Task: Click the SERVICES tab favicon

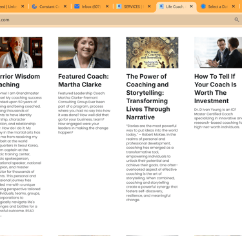Action: point(119,6)
